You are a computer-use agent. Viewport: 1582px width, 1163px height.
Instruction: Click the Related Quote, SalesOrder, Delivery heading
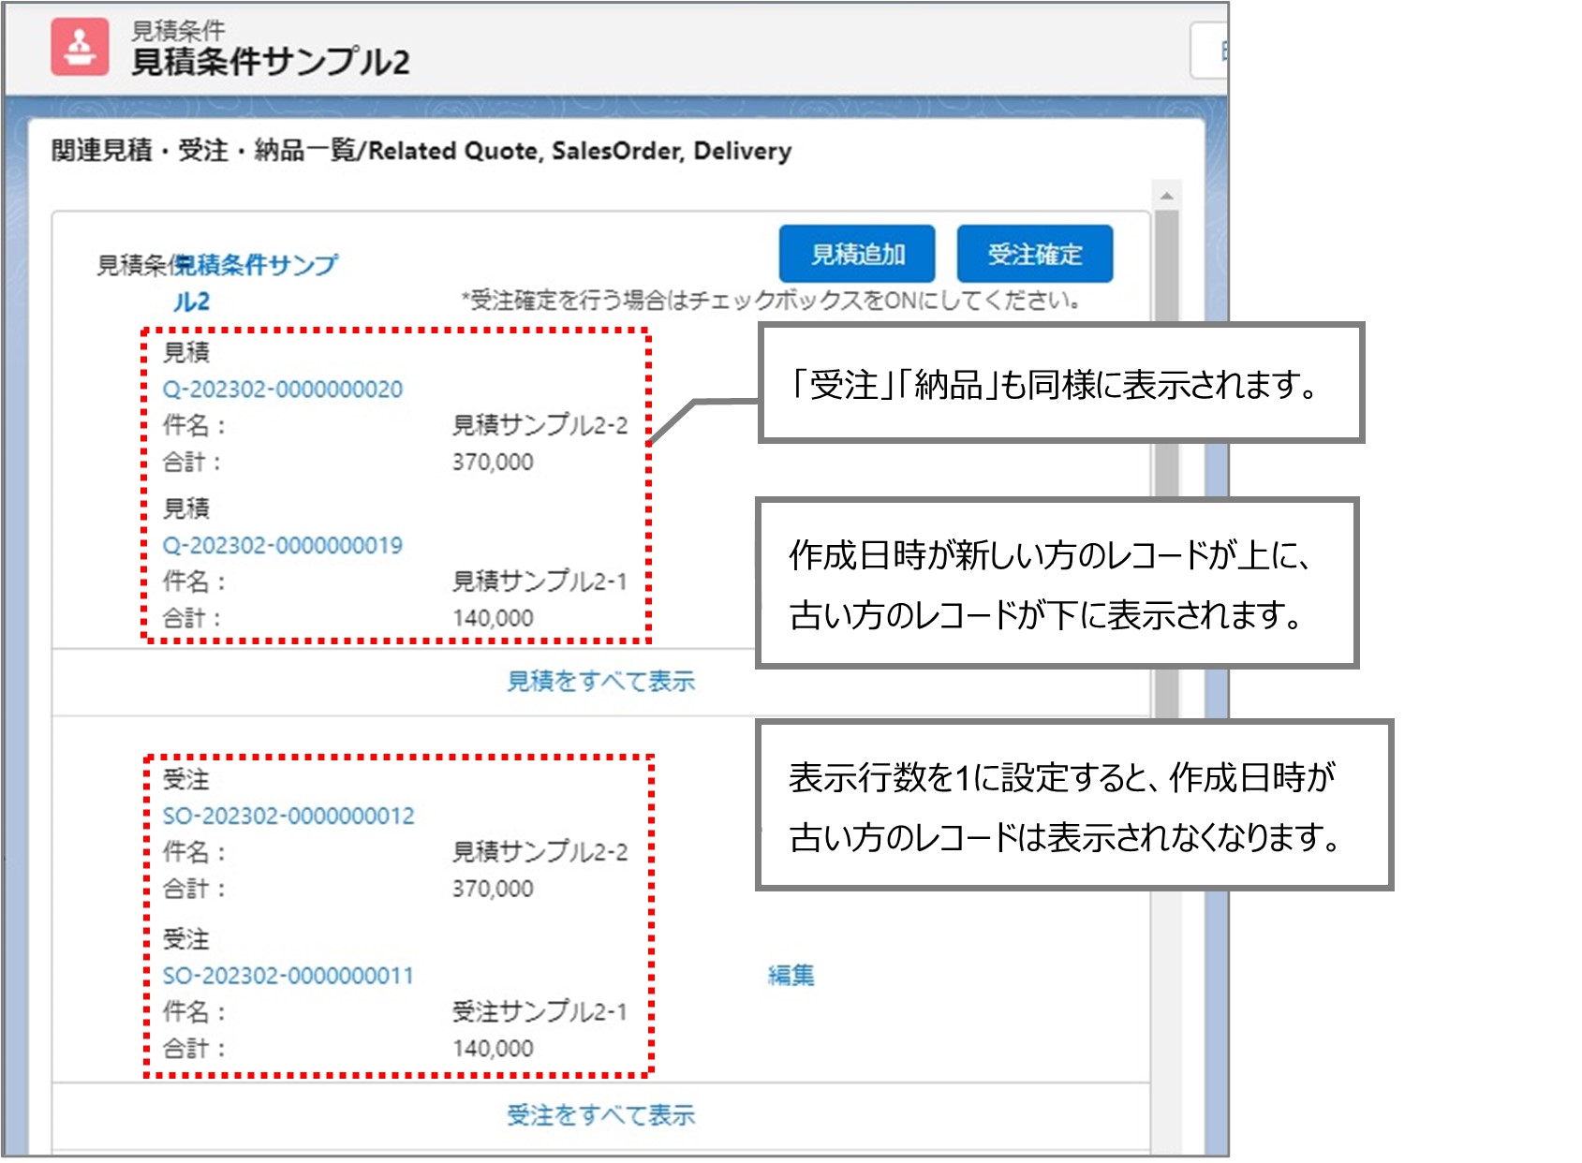point(421,151)
